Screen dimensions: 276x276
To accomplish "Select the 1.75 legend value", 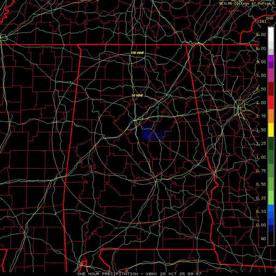I will (261, 116).
